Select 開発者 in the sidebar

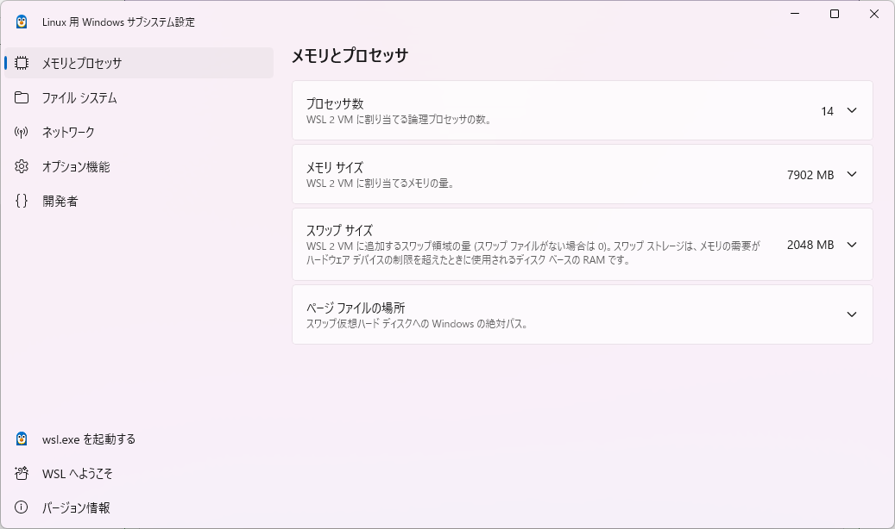coord(139,201)
